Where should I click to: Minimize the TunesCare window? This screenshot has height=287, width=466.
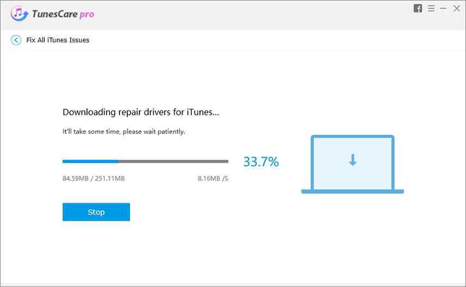[444, 9]
